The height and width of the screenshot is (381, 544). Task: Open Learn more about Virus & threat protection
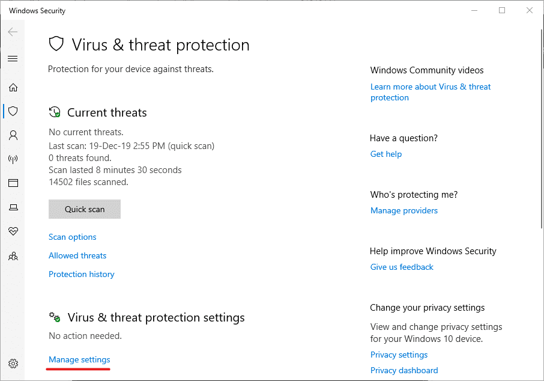click(x=430, y=87)
